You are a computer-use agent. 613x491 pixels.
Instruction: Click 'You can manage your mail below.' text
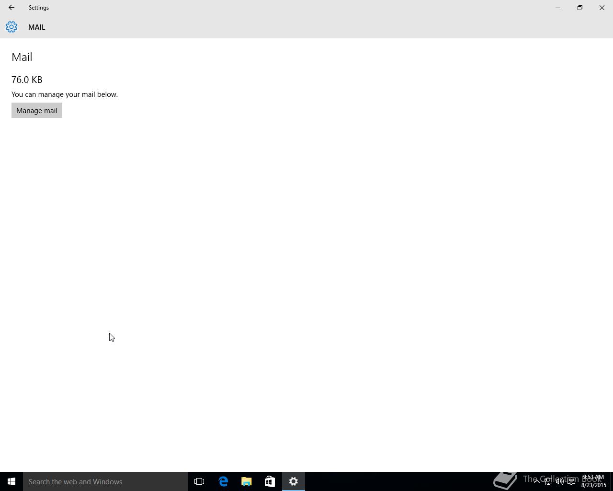pyautogui.click(x=65, y=94)
